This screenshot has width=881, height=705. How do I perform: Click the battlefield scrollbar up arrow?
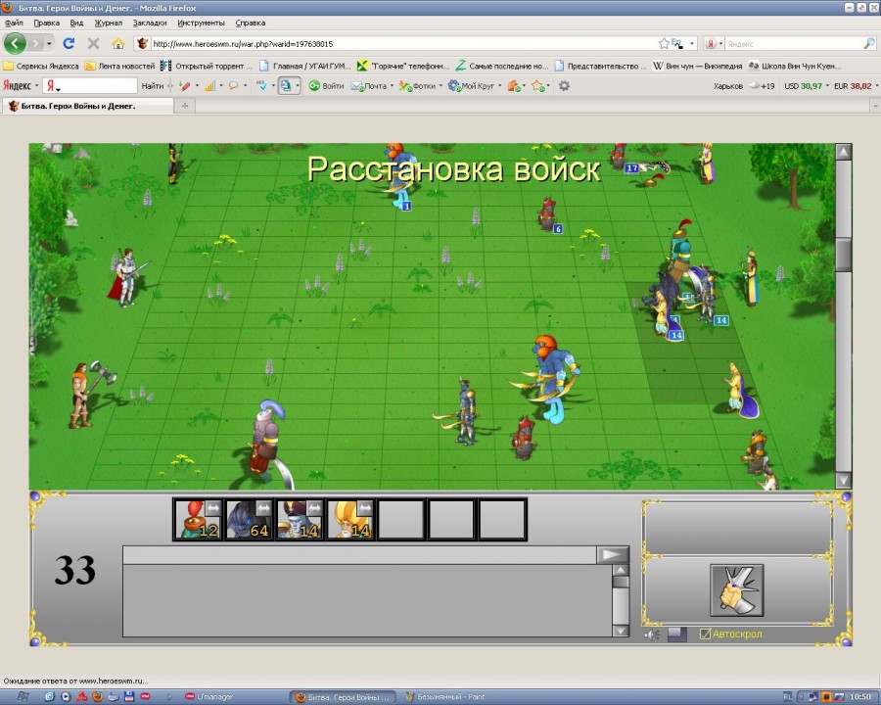pyautogui.click(x=844, y=152)
